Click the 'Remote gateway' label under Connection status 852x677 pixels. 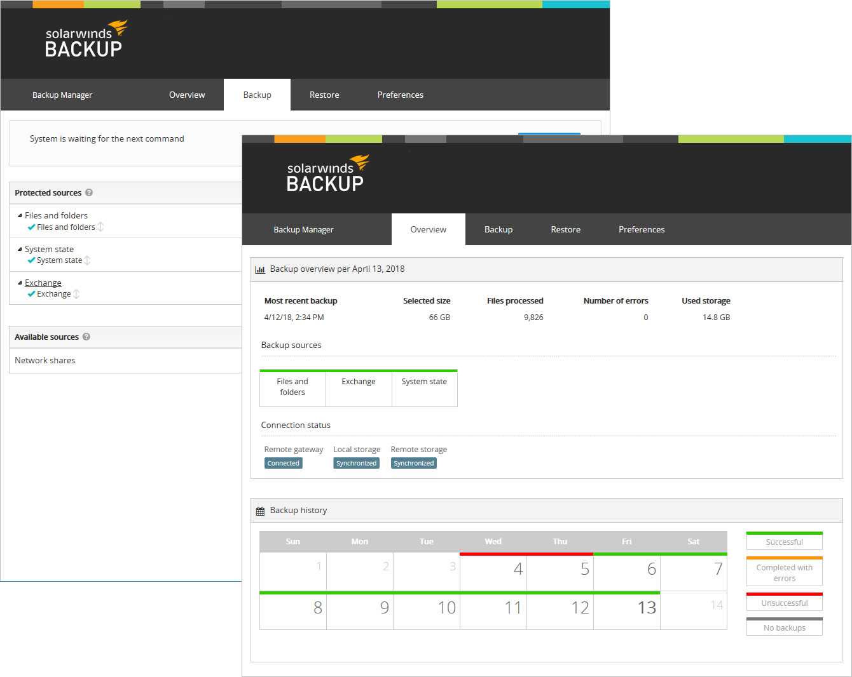click(294, 450)
